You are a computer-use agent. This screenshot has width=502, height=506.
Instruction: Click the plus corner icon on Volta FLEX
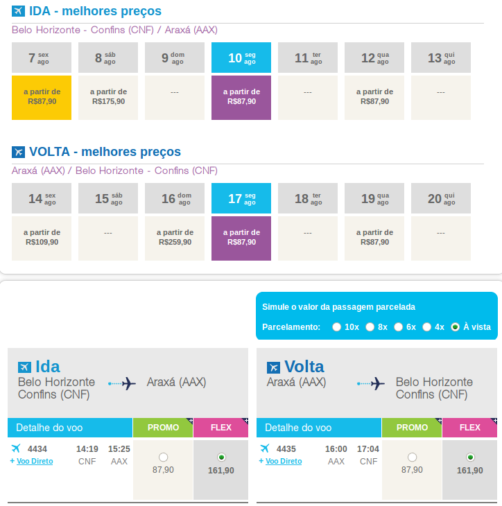click(494, 421)
